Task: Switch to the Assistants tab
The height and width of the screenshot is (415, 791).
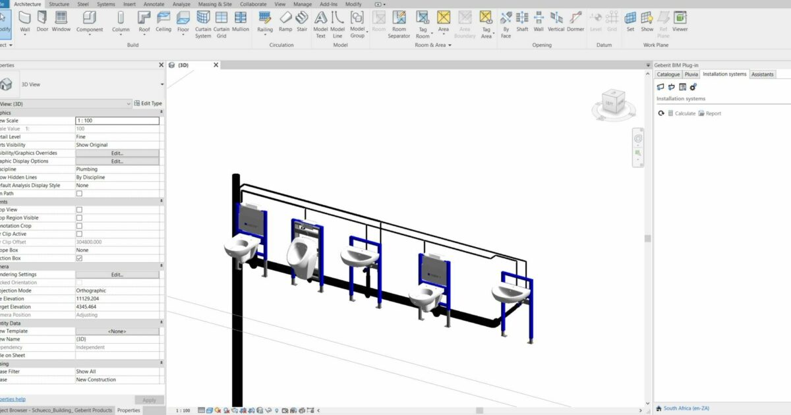Action: [762, 74]
